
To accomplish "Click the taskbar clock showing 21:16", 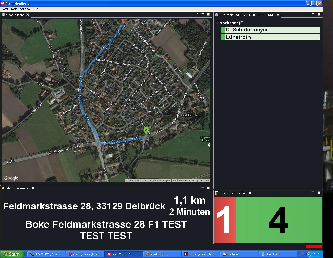I will 316,254.
